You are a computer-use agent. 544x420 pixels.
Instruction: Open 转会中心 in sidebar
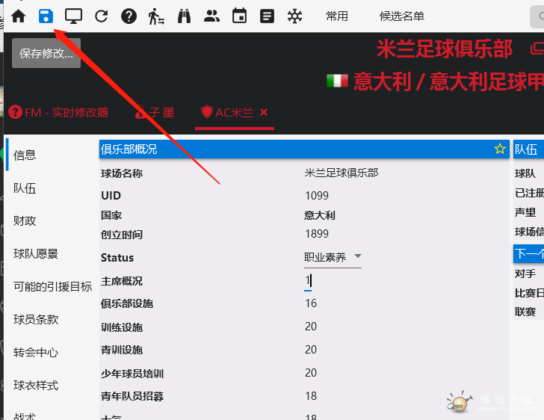coord(36,353)
